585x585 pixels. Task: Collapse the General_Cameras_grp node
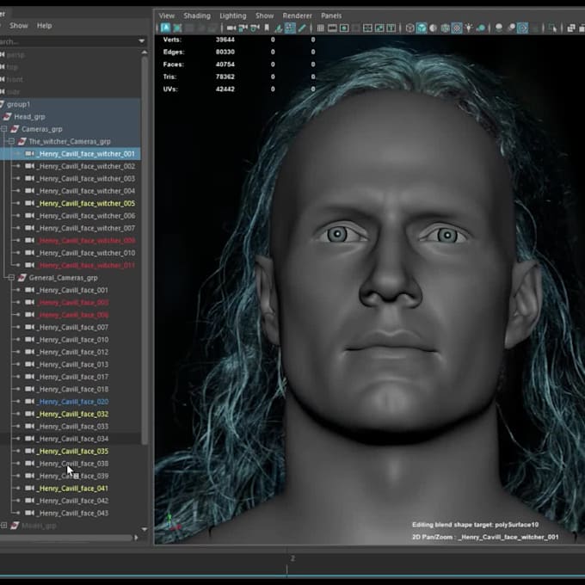[x=11, y=278]
